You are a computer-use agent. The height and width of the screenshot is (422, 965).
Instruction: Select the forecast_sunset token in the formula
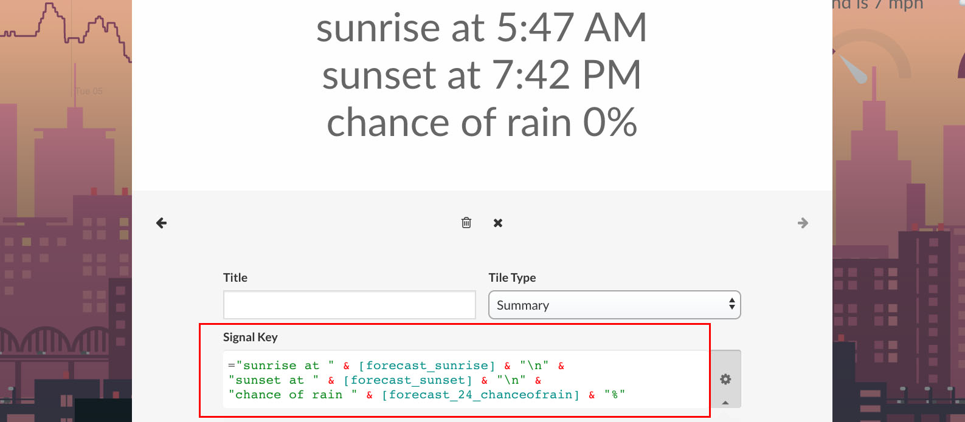pos(407,379)
